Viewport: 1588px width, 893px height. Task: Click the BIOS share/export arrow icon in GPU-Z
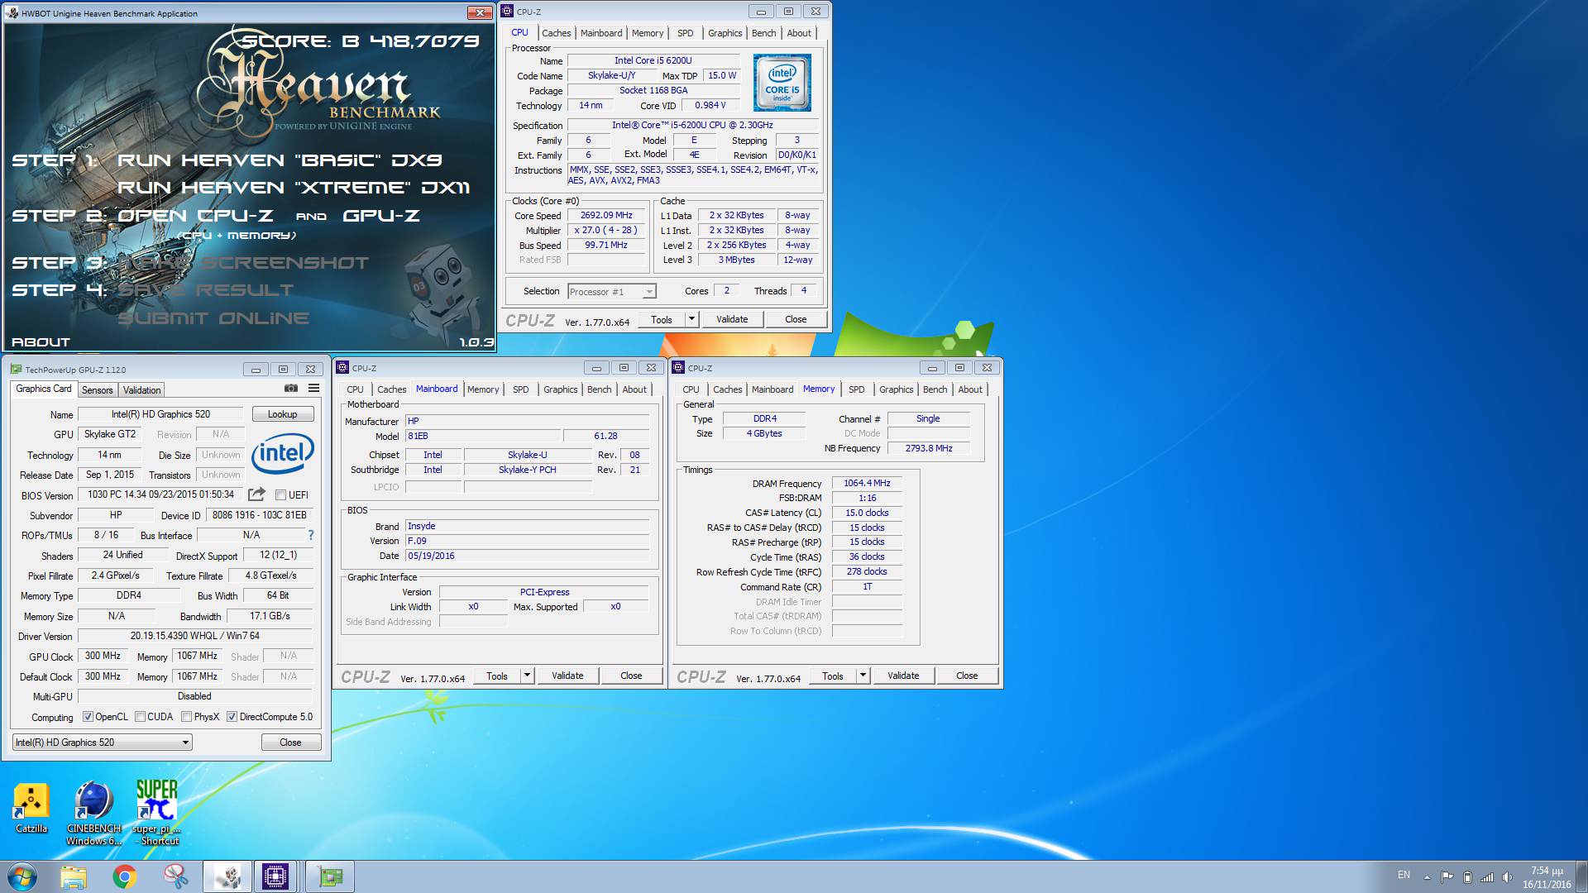[x=256, y=494]
